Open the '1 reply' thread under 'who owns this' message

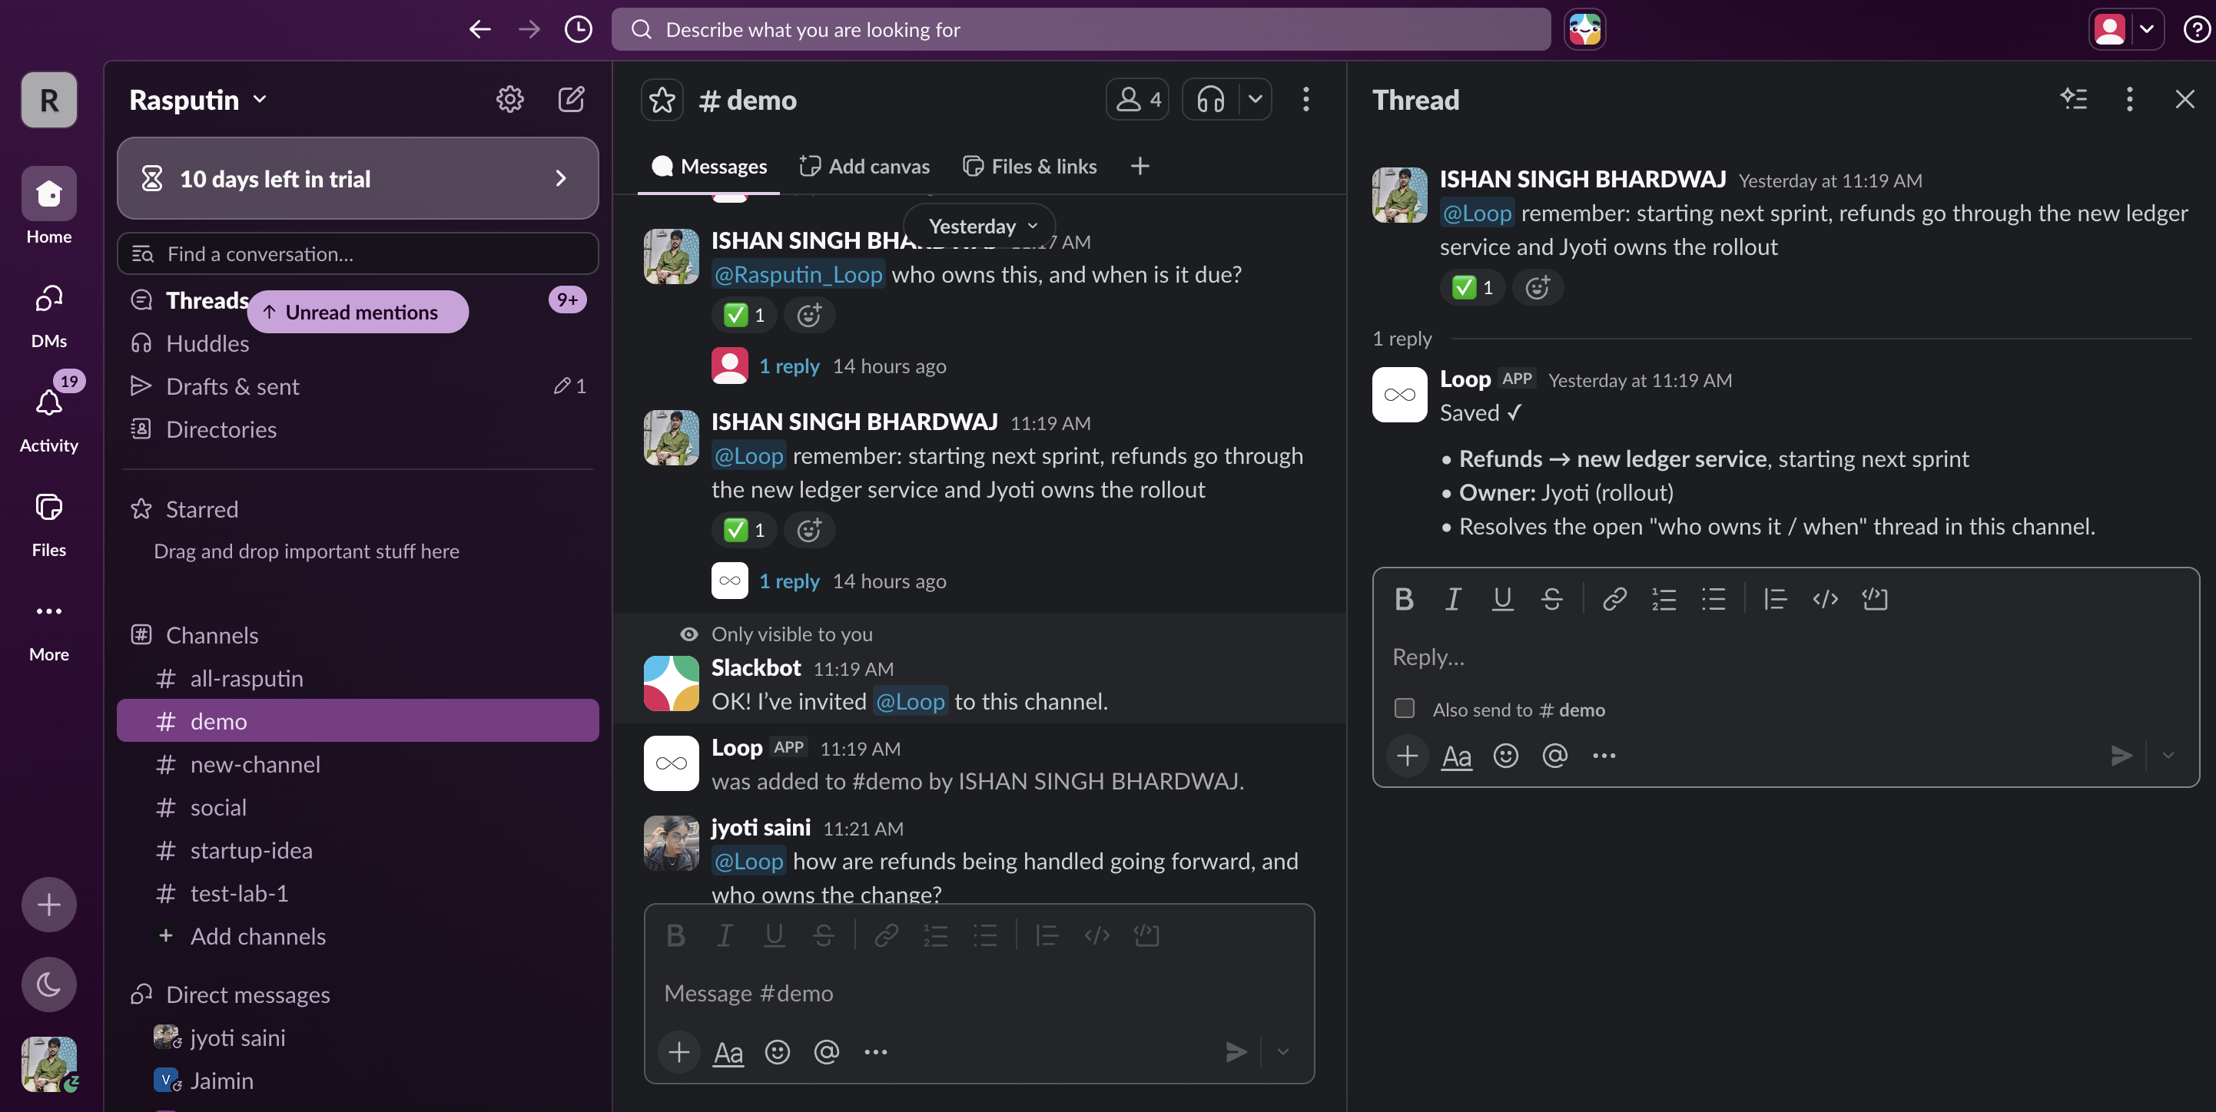(789, 366)
